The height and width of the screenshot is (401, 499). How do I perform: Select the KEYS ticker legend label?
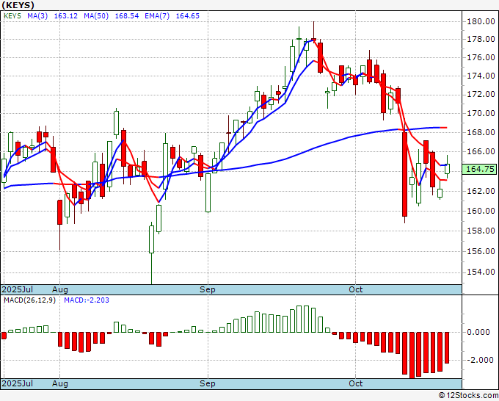coord(12,16)
